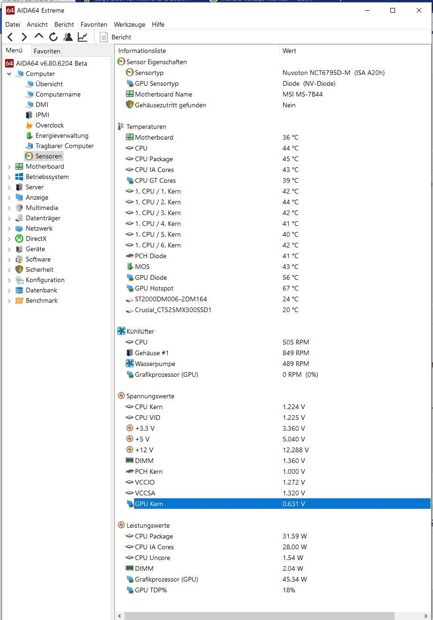Screen dimensions: 433x620
Task: Select the ST2000DM006-2DM164 drive row
Action: [x=273, y=299]
